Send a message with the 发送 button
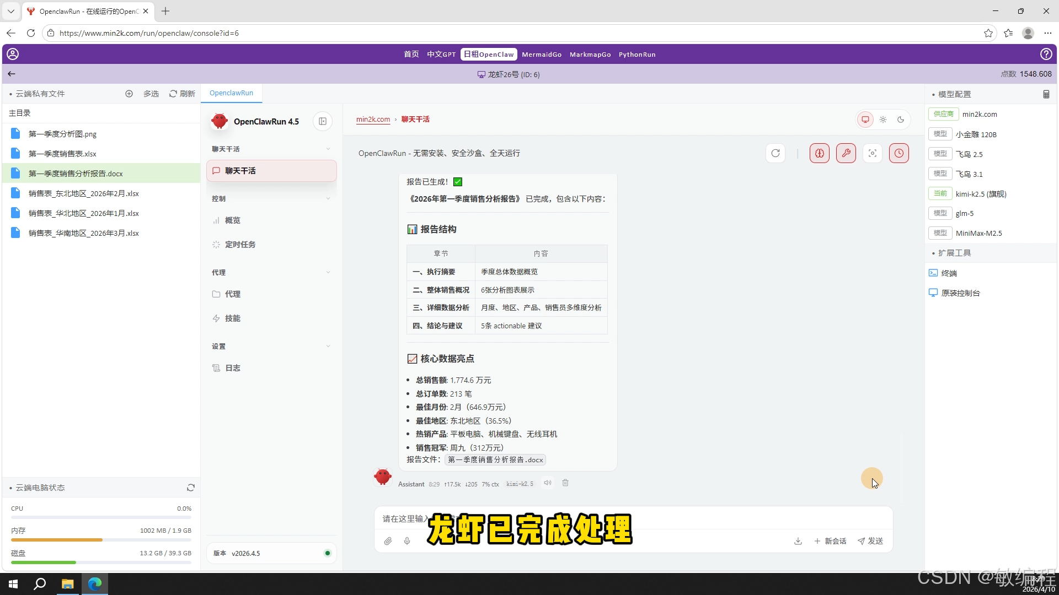The height and width of the screenshot is (595, 1059). point(870,541)
